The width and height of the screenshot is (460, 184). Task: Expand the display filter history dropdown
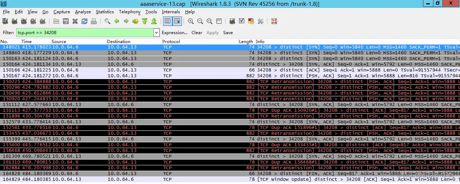tap(156, 33)
